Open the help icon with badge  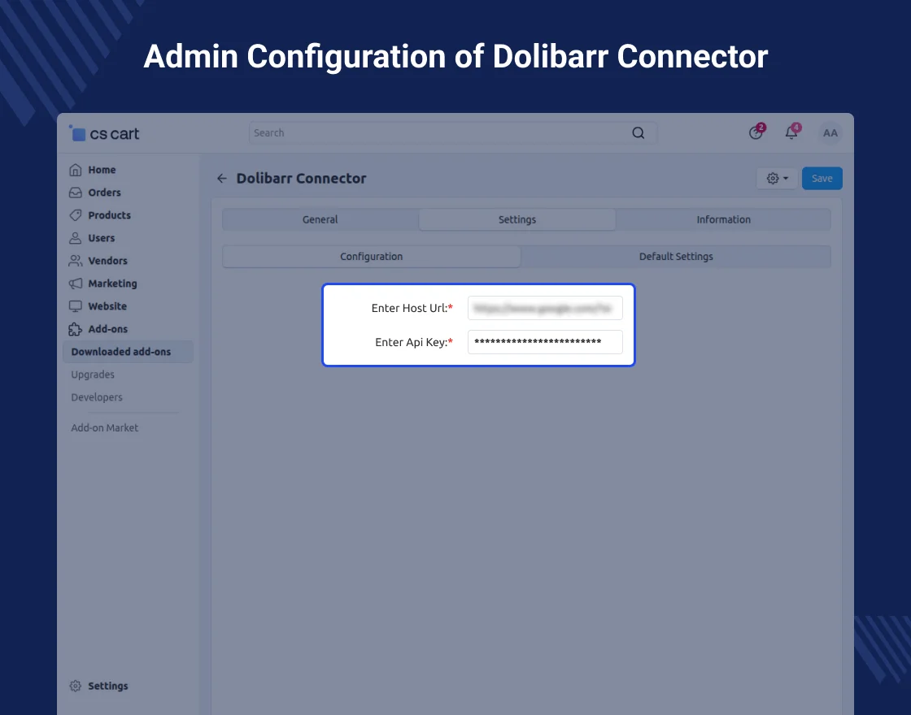(756, 132)
